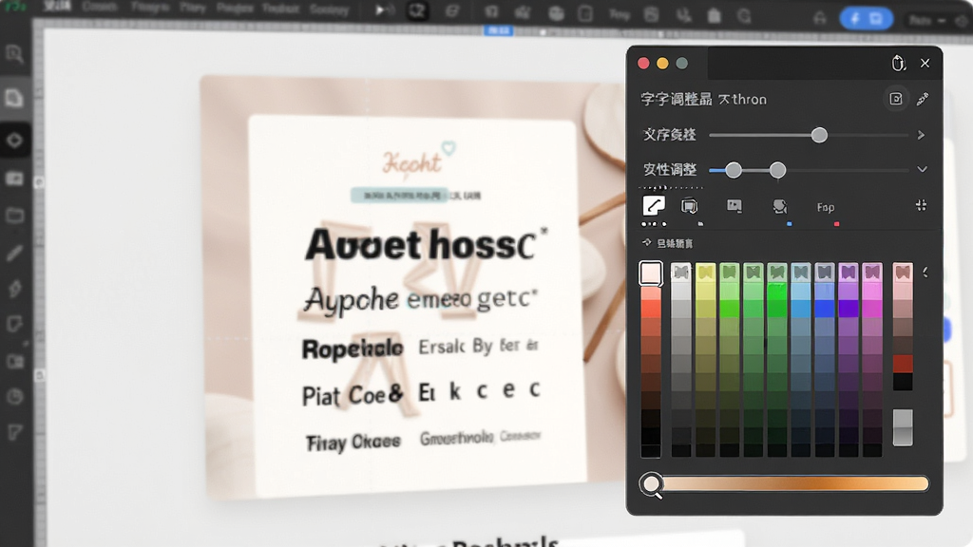Click the teal heart icon beside the Kcoht logo
Image resolution: width=973 pixels, height=547 pixels.
click(x=448, y=147)
